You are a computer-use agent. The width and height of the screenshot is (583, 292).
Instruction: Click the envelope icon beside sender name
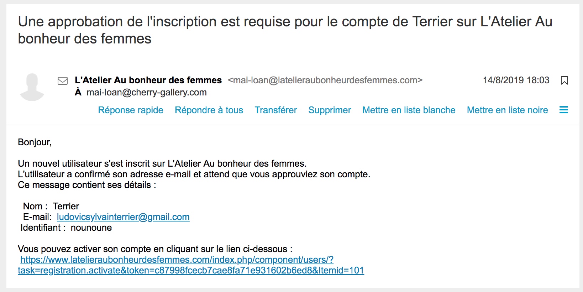(x=63, y=81)
